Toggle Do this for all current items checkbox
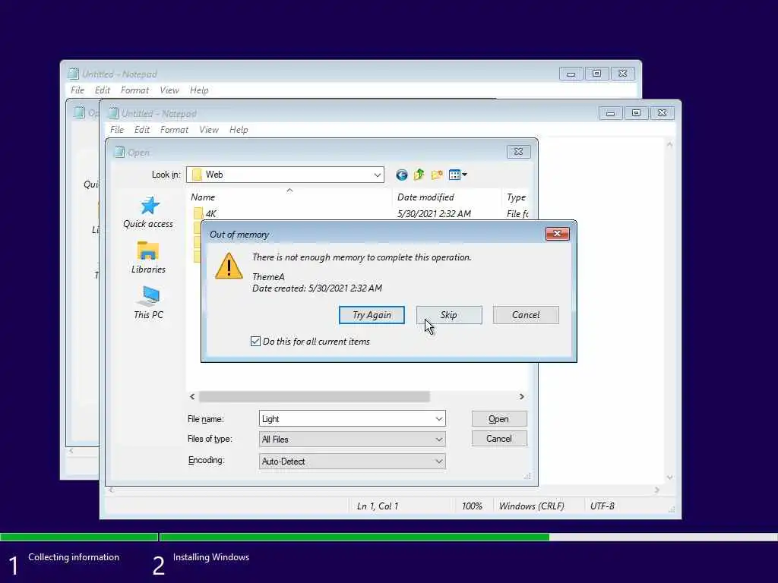The image size is (778, 583). coord(255,341)
